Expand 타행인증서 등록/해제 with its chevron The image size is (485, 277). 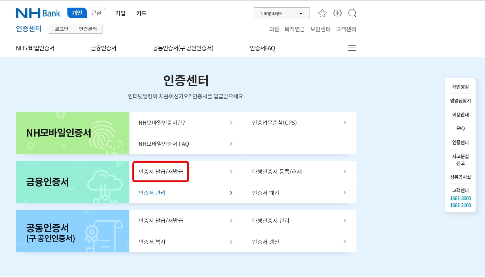[344, 171]
